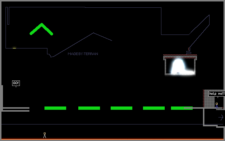Viewport: 225px width, 141px height.
Task: Click the GO! sign
Action: [16, 83]
